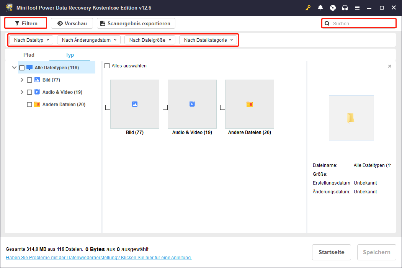Open the Nach Dateityp dropdown
This screenshot has height=268, width=402.
tap(31, 40)
